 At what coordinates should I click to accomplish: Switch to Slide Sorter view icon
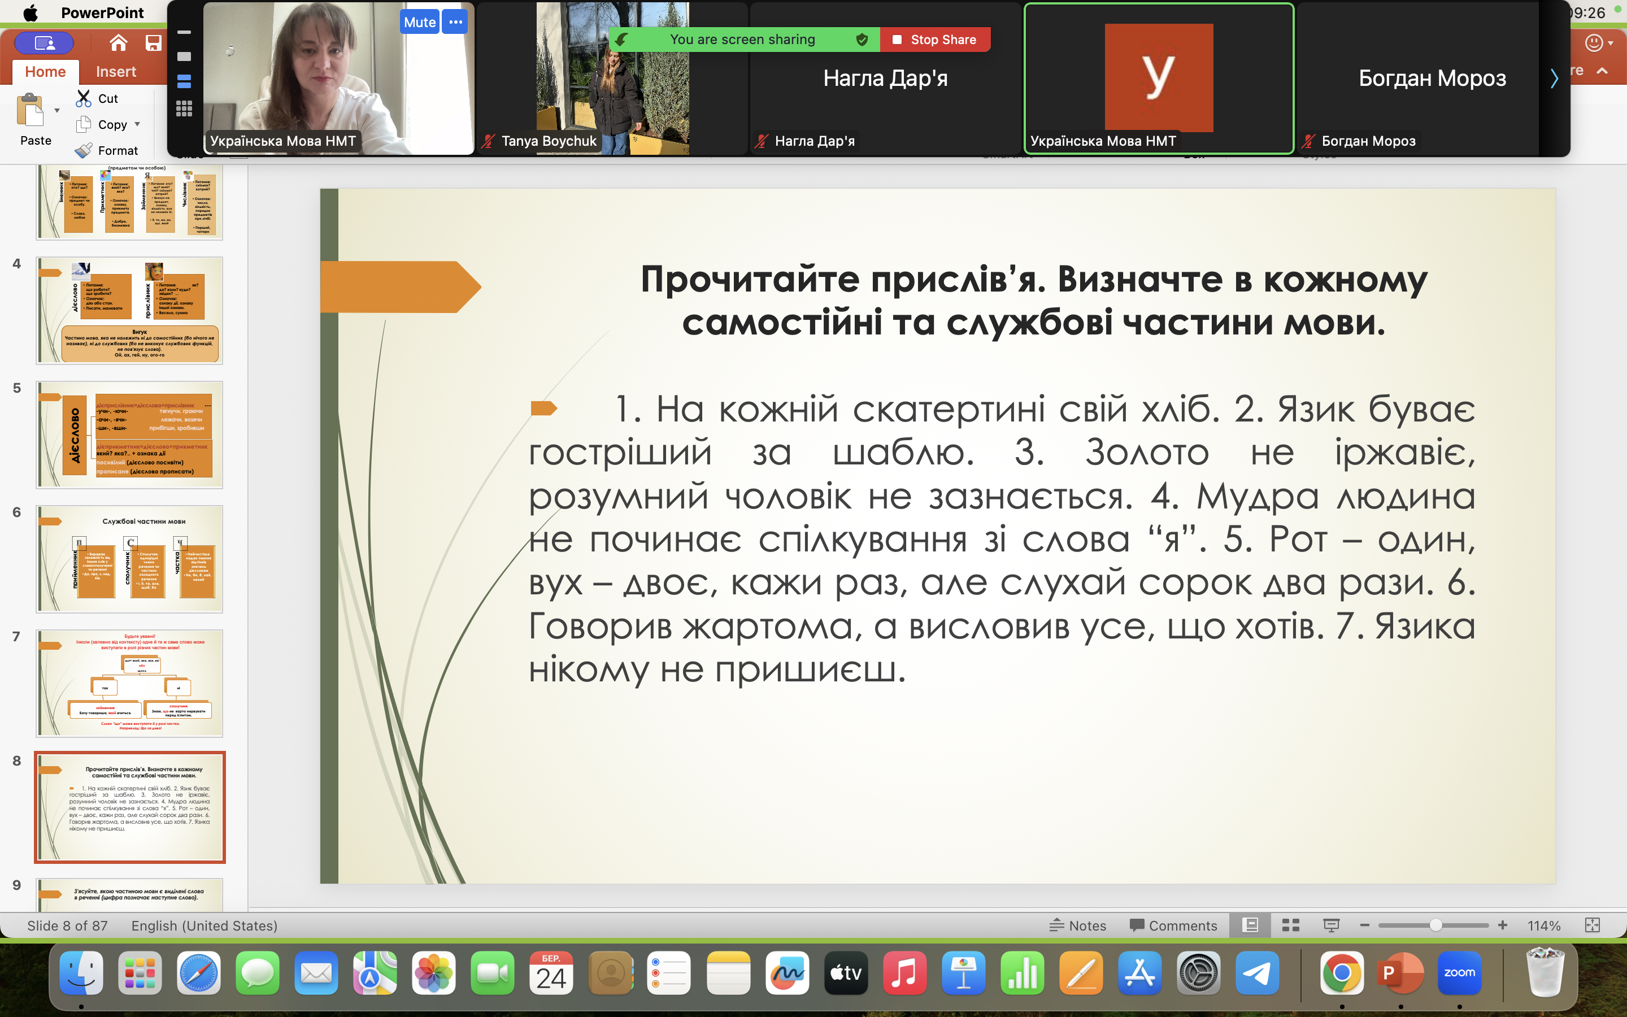click(x=1290, y=925)
